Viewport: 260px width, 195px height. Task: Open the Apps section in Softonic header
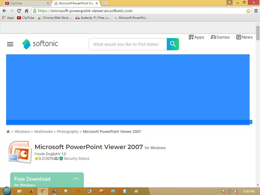196,37
